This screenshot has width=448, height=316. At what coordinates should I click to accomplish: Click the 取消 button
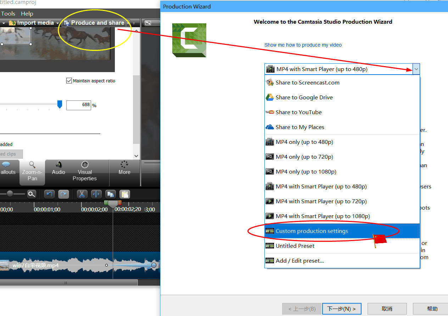(x=387, y=309)
